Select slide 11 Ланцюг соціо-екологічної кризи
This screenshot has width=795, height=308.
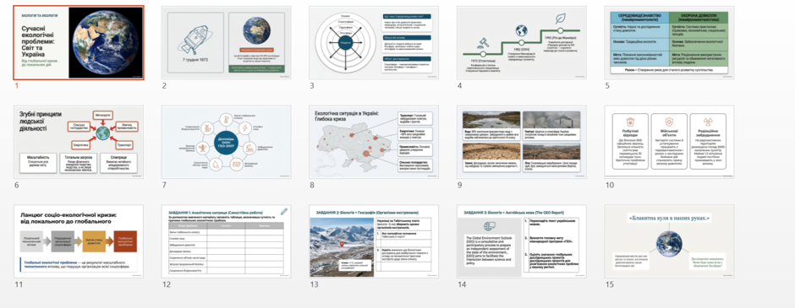click(79, 241)
